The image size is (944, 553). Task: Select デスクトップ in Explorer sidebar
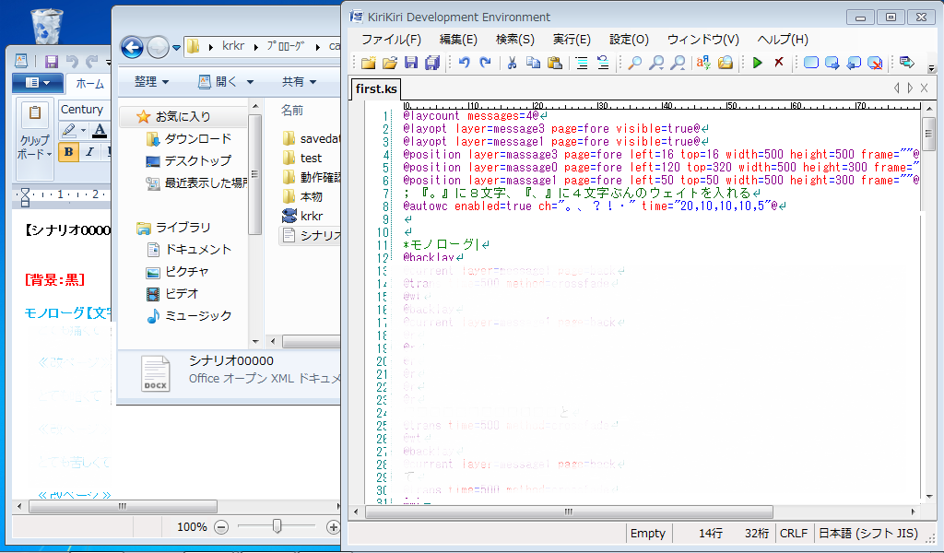pos(188,161)
